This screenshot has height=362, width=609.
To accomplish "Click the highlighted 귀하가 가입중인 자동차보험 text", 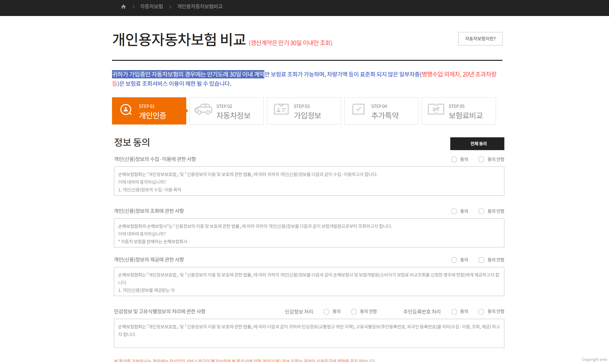I will tap(188, 74).
